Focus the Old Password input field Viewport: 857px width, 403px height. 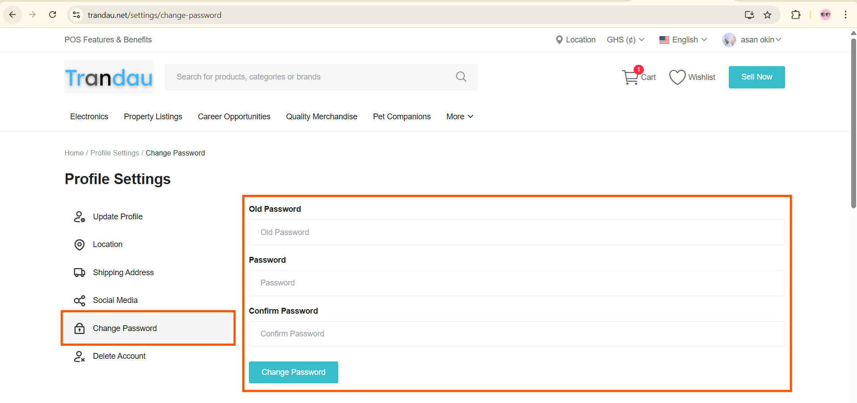pos(517,232)
